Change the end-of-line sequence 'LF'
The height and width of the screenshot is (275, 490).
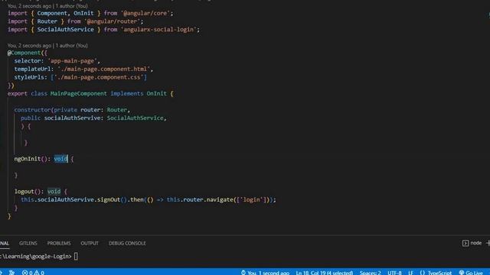pyautogui.click(x=410, y=273)
